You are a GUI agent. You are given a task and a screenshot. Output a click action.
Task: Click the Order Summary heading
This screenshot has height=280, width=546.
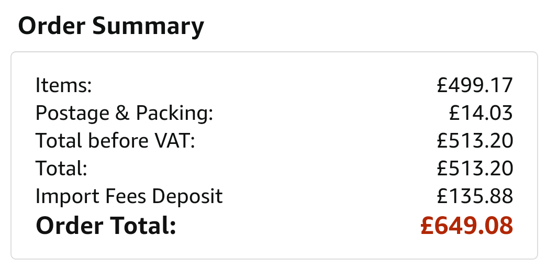111,27
